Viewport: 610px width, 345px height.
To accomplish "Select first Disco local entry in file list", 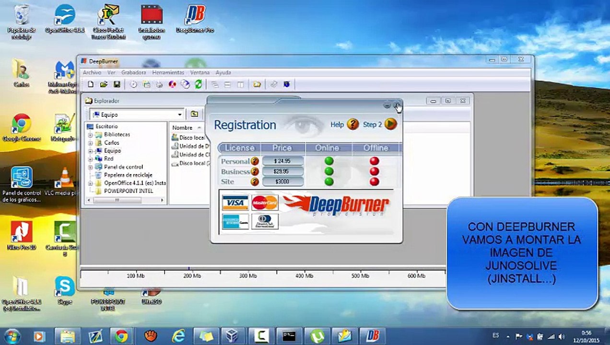I will coord(191,138).
